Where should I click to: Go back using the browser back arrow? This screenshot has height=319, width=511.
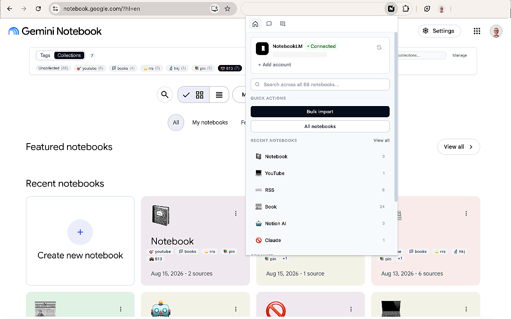pos(10,8)
